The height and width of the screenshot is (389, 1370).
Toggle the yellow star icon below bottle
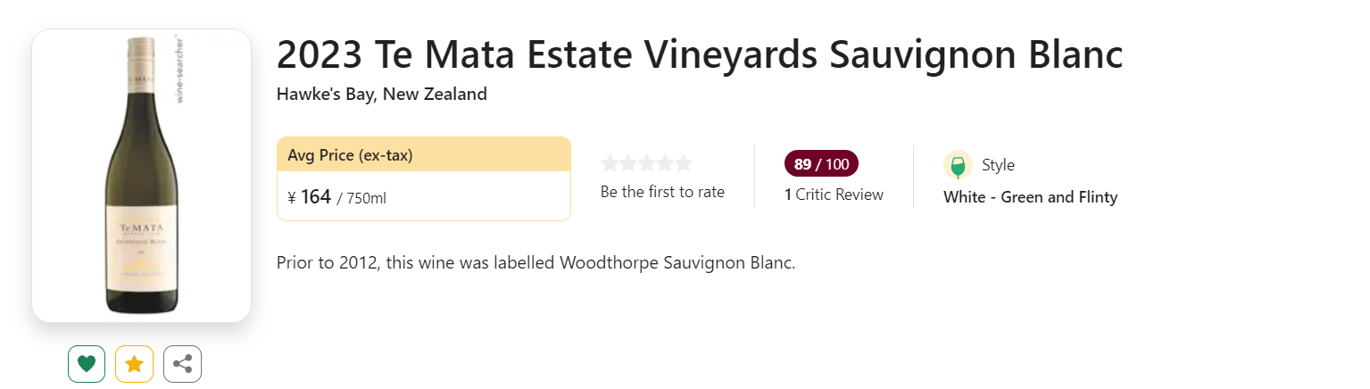[135, 363]
